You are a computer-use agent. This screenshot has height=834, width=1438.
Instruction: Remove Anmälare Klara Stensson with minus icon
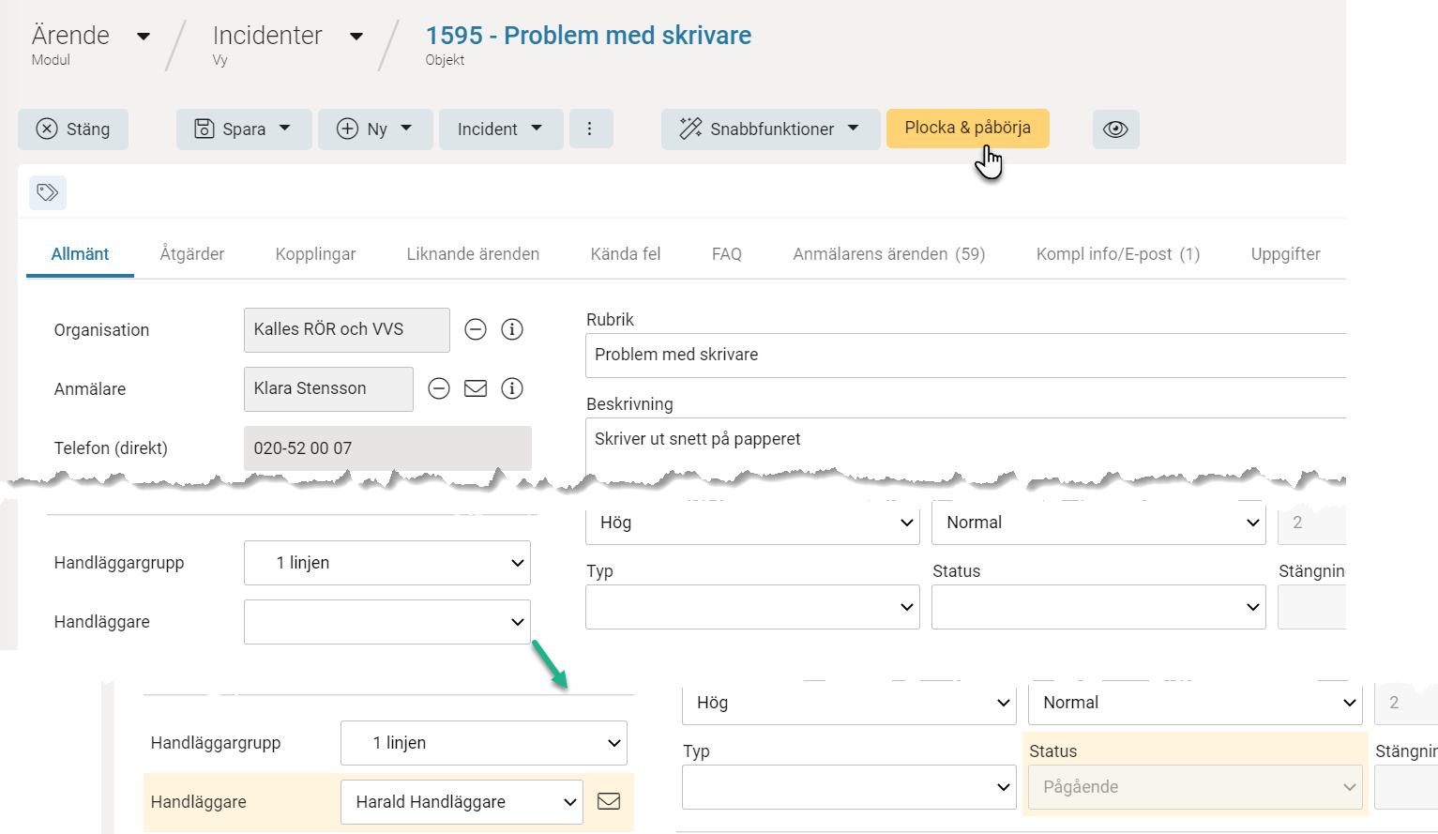439,389
